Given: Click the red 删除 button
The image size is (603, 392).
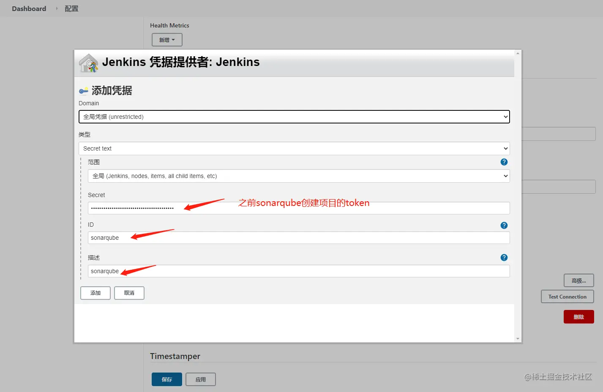Looking at the screenshot, I should [578, 317].
